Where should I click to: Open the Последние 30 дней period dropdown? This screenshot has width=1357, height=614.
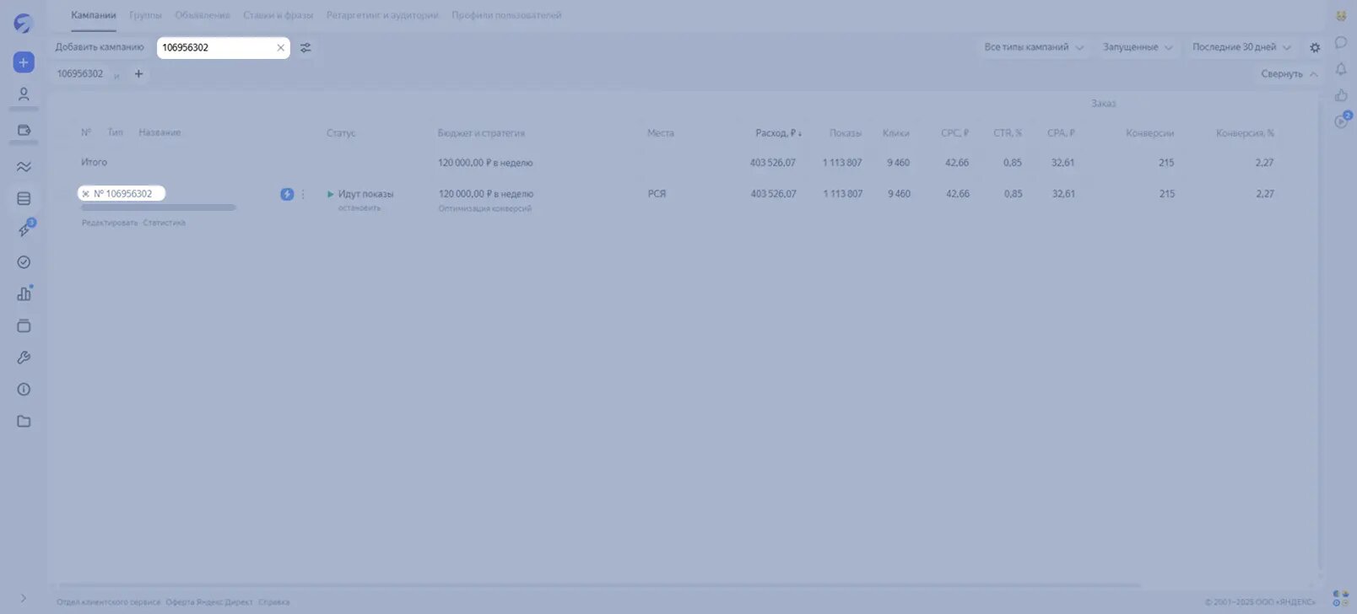pyautogui.click(x=1241, y=47)
